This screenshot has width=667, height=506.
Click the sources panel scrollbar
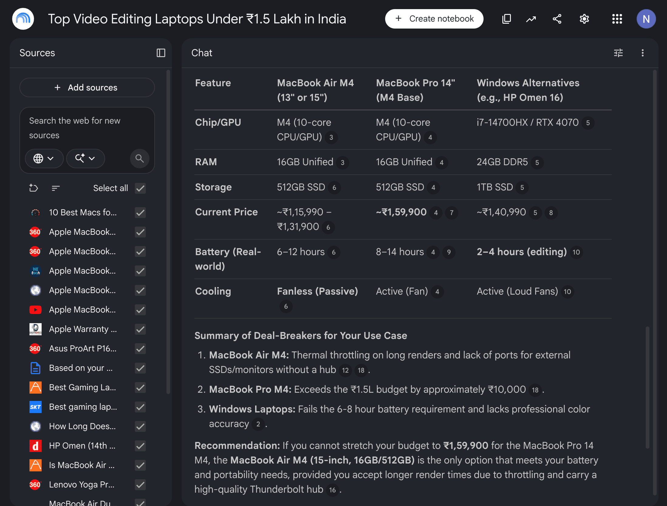point(168,232)
